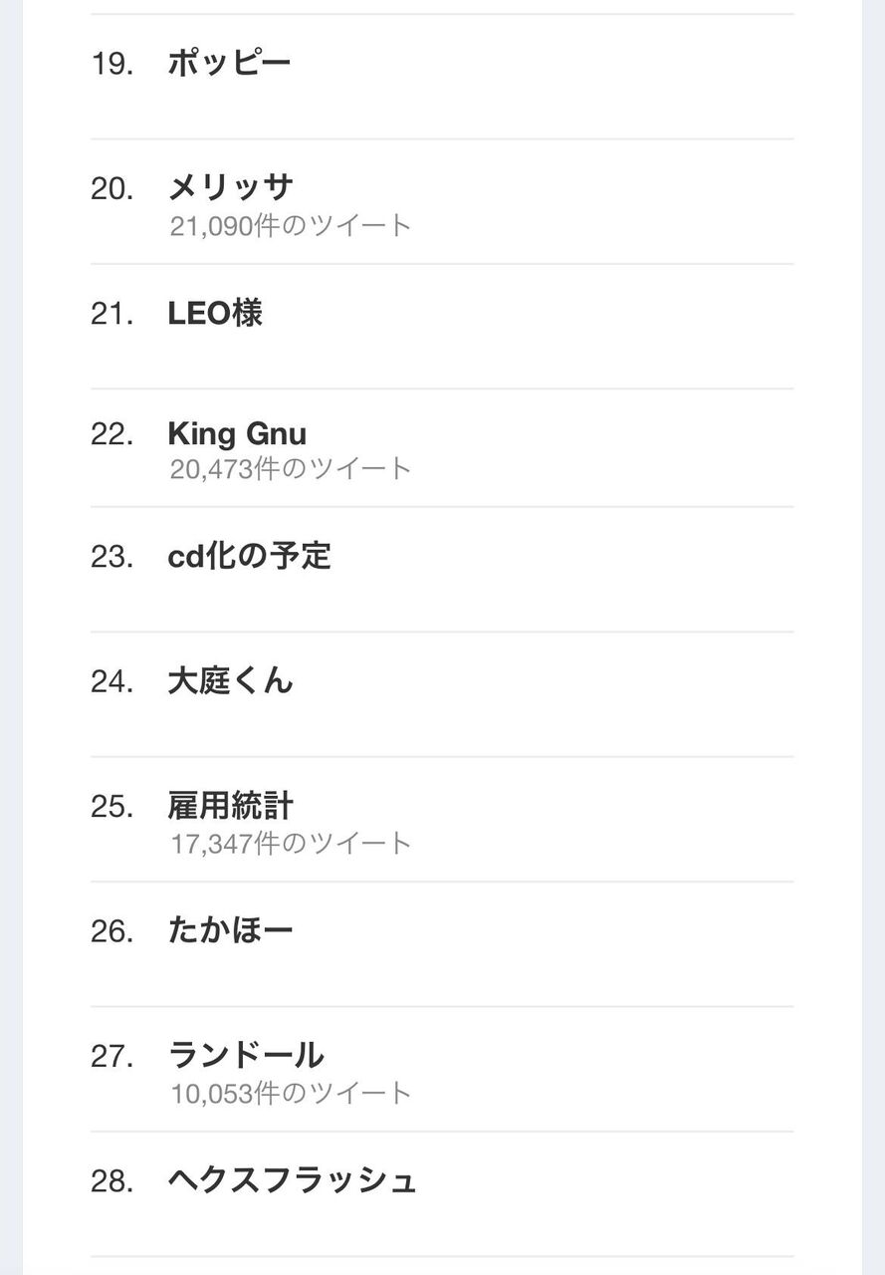Click the 21,090件のツイート count
Screen dimensions: 885x1275
291,226
